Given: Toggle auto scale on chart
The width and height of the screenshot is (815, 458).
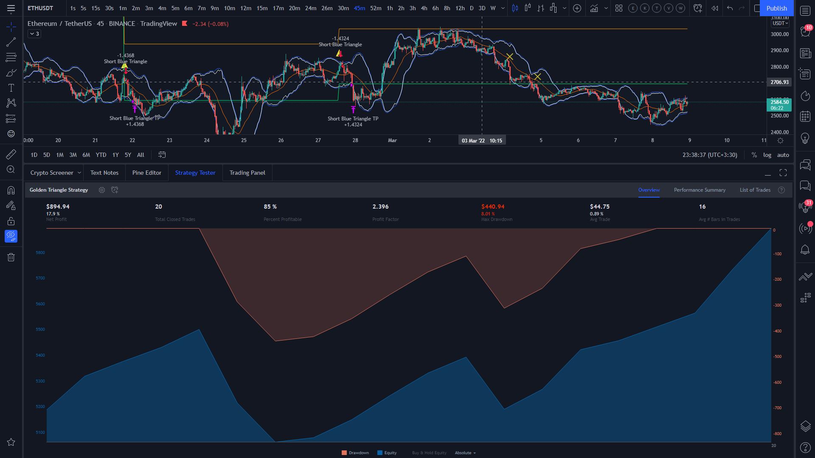Looking at the screenshot, I should (783, 155).
